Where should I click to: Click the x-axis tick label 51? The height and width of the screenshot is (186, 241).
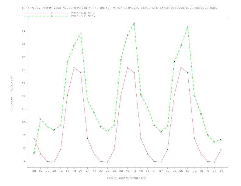pos(148,171)
